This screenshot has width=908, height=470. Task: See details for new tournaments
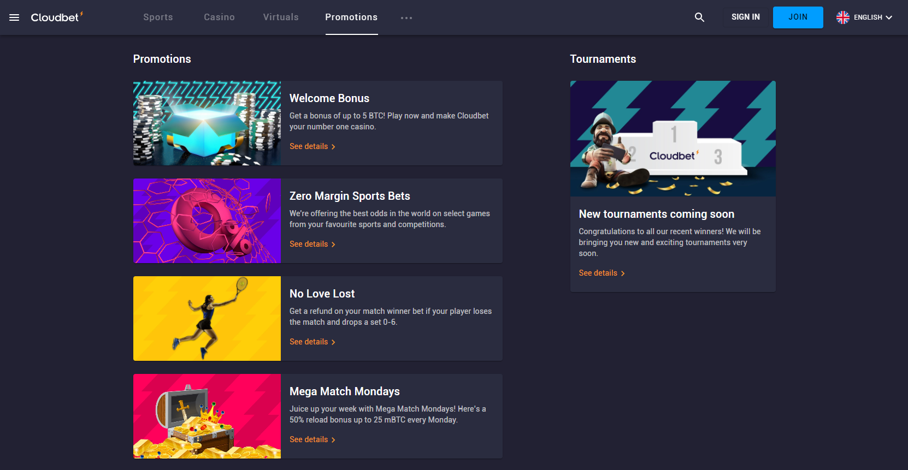602,273
